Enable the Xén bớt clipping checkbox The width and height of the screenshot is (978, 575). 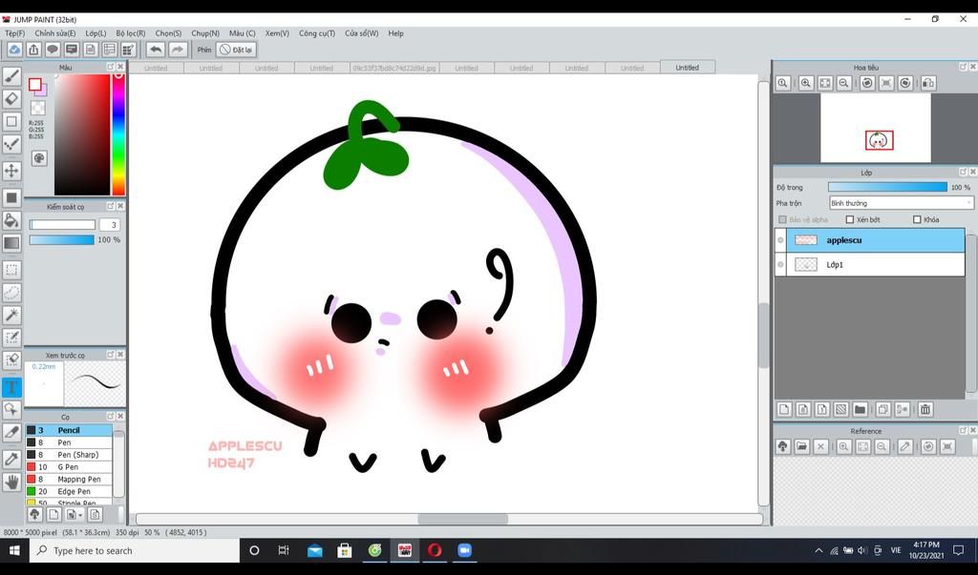click(850, 220)
